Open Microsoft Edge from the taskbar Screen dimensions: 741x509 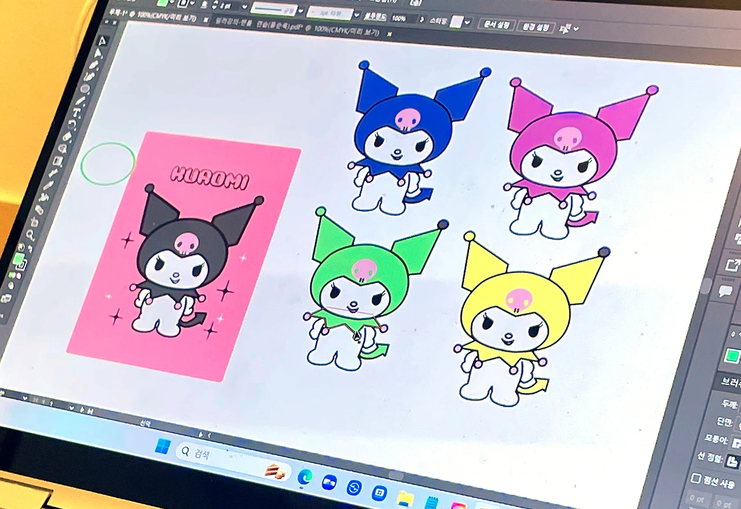[x=305, y=477]
